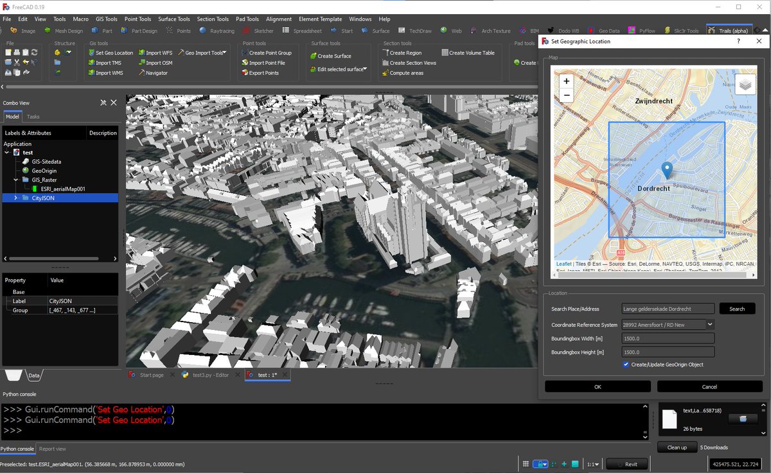
Task: Open the map layers control
Action: point(744,85)
